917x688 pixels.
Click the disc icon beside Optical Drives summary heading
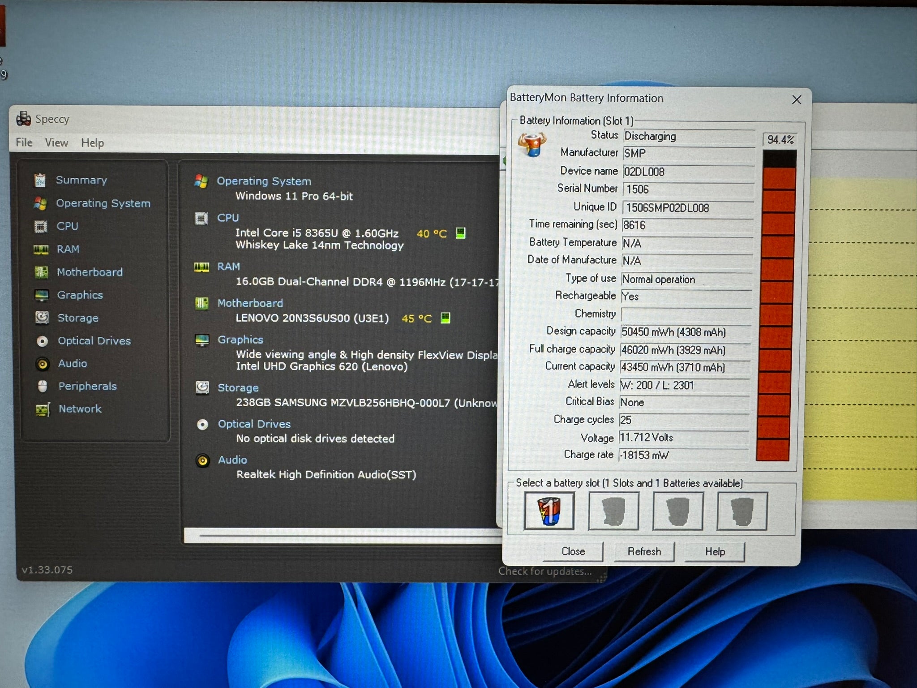click(203, 425)
